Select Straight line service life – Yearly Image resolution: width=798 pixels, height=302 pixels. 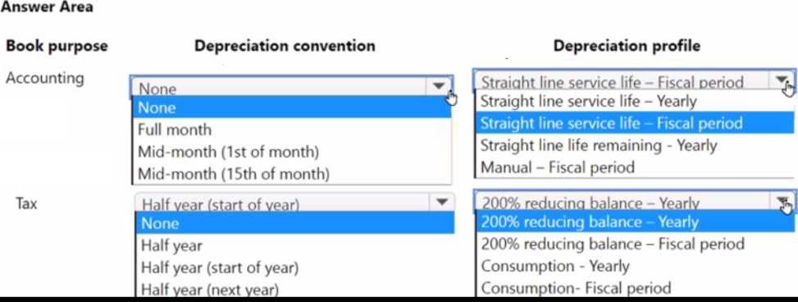pyautogui.click(x=635, y=101)
